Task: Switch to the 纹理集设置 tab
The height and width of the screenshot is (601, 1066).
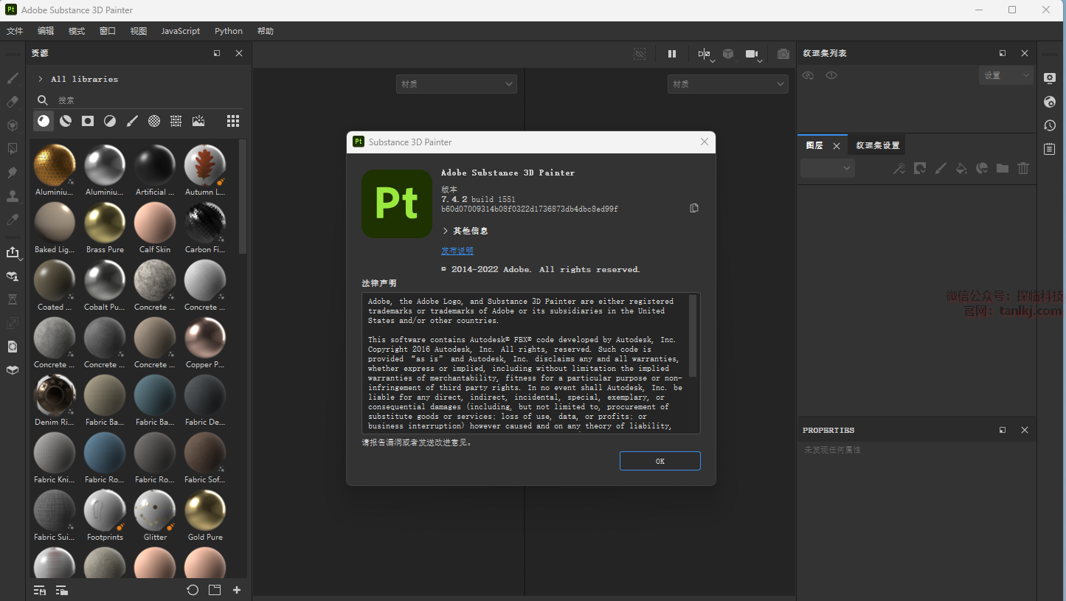Action: pyautogui.click(x=877, y=145)
